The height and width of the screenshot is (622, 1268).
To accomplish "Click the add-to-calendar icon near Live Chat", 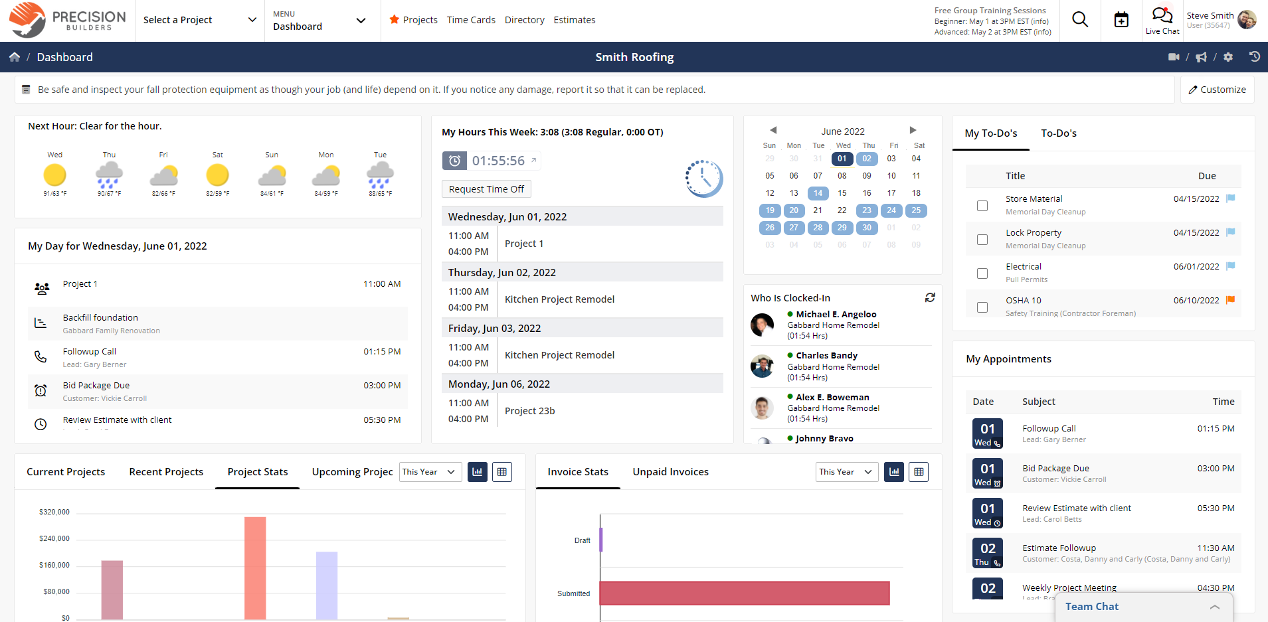I will coord(1121,19).
